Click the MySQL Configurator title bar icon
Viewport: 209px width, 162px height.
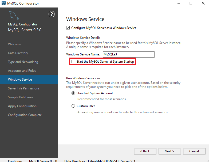tap(3, 3)
